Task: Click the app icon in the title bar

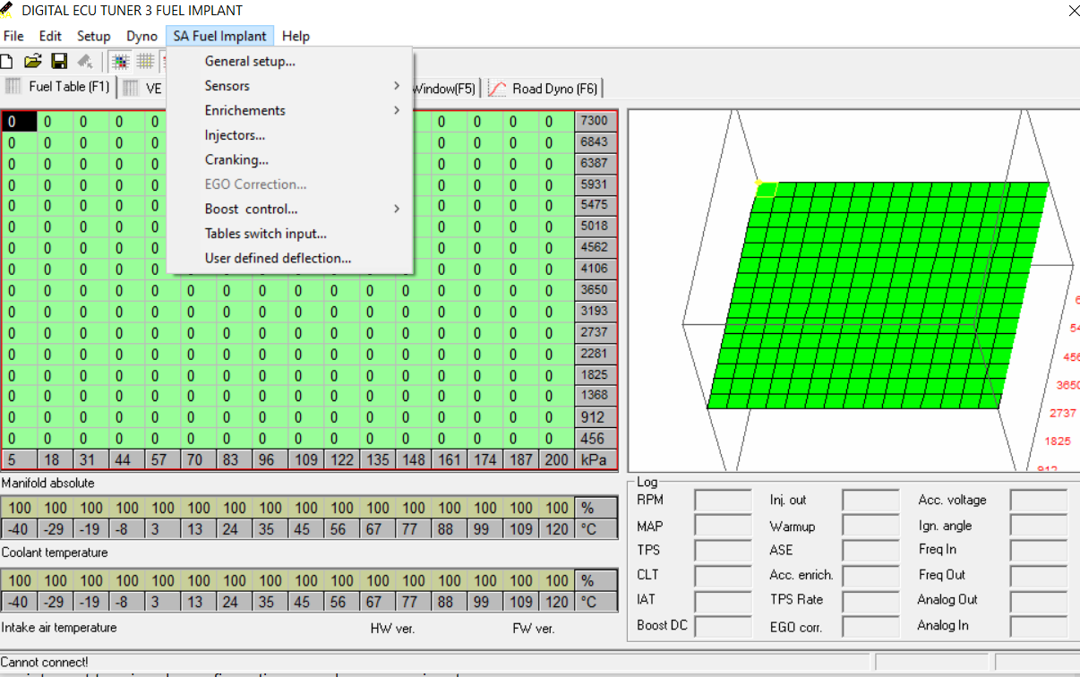Action: (6, 11)
